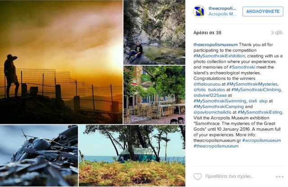Open the three-dots more options menu
288x187 pixels.
pyautogui.click(x=279, y=177)
